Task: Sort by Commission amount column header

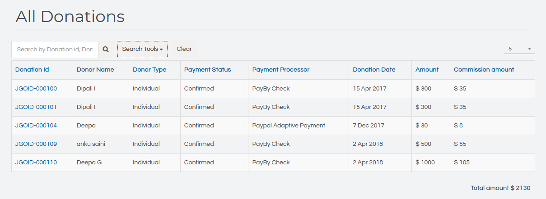Action: coord(484,70)
